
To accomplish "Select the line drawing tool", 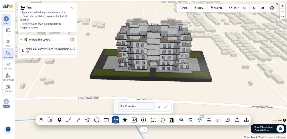I will click(69, 120).
